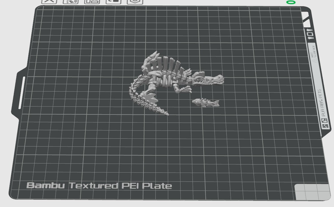This screenshot has width=334, height=207.
Task: Click the panel-layout icon in the top toolbar
Action: click(92, 1)
